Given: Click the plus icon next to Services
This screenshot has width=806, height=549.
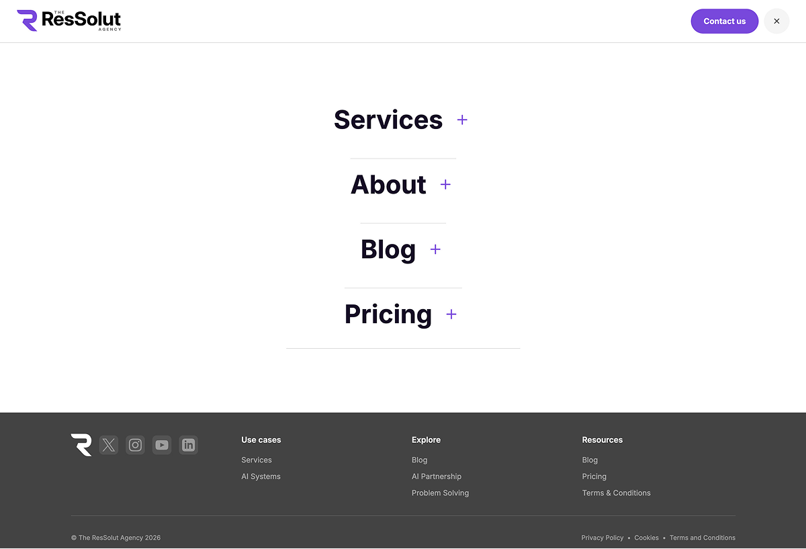Looking at the screenshot, I should [x=462, y=120].
